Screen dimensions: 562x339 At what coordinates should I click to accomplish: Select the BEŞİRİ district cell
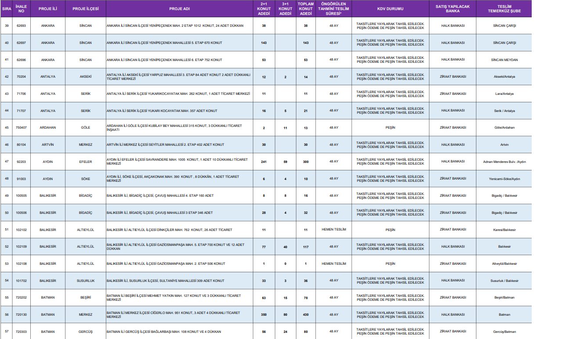click(86, 298)
